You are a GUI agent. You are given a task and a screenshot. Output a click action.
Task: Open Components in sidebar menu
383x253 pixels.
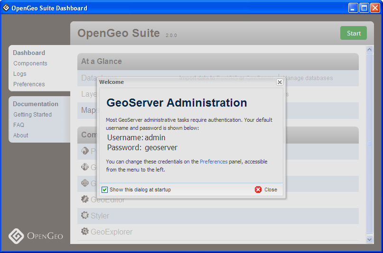coord(30,63)
